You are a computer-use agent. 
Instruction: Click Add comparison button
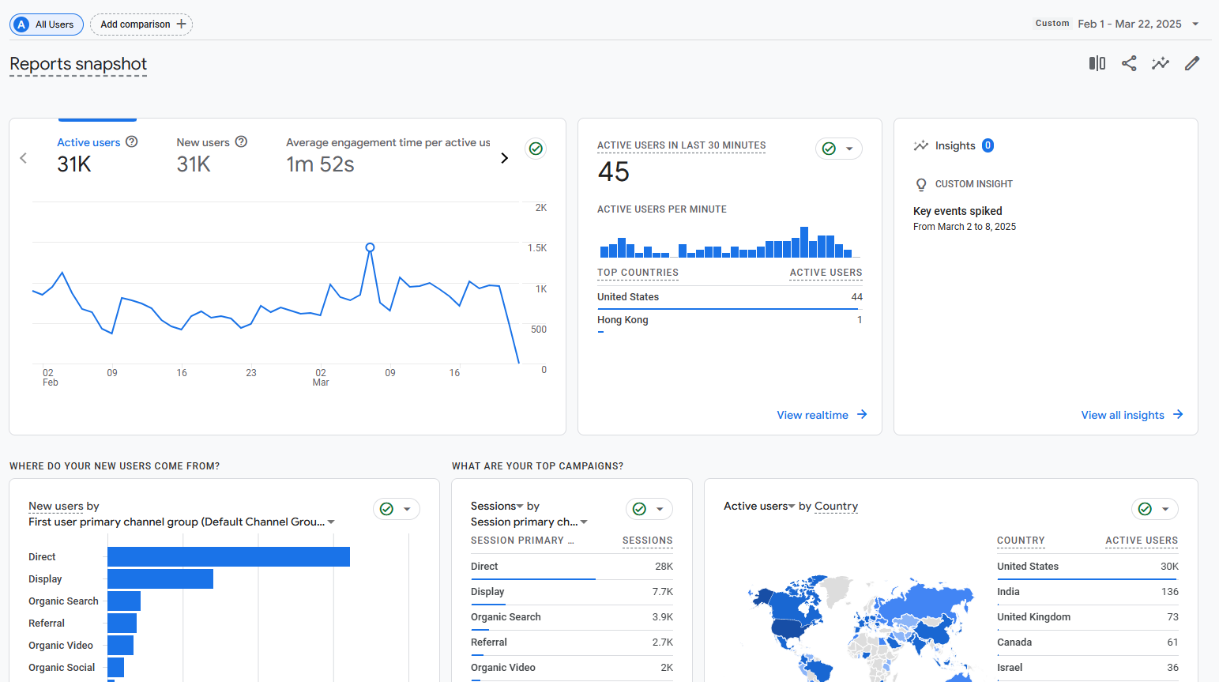coord(141,24)
